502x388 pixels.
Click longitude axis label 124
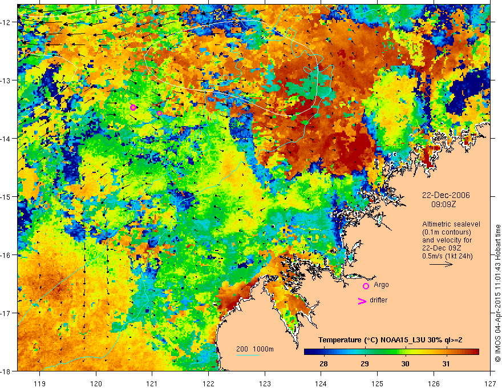pos(321,383)
